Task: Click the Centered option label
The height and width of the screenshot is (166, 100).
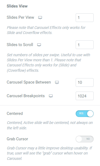Action: (15, 114)
